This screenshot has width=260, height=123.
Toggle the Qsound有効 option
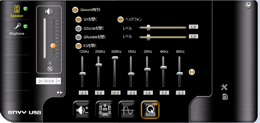75,10
